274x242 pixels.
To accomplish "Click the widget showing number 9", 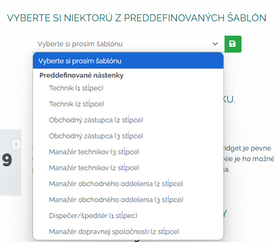I will pos(11,162).
